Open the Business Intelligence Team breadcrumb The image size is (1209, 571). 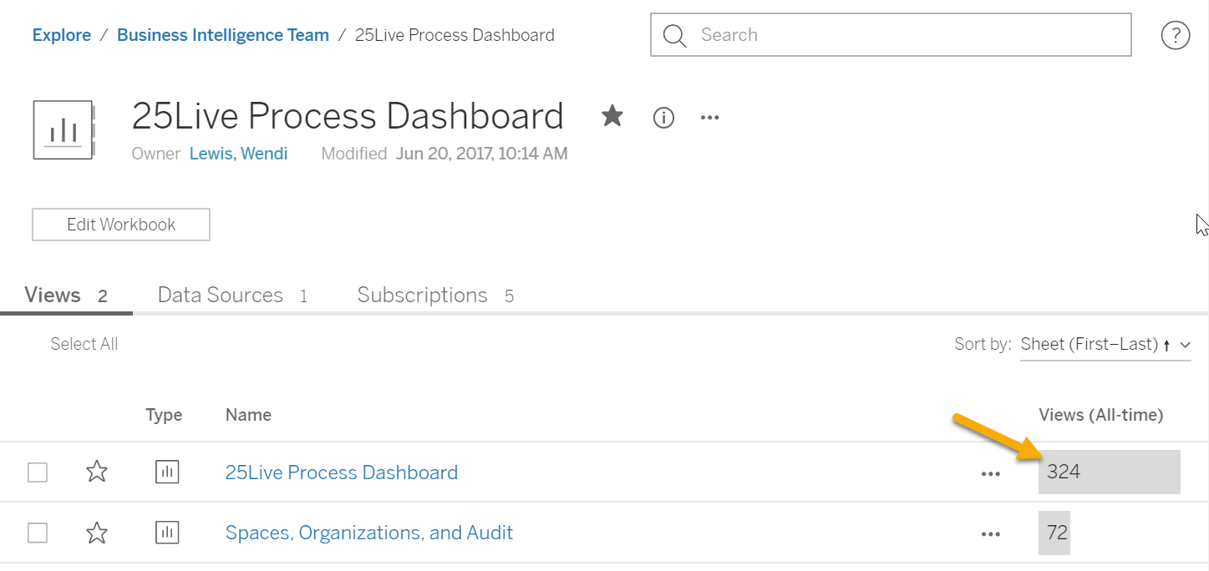click(x=223, y=35)
